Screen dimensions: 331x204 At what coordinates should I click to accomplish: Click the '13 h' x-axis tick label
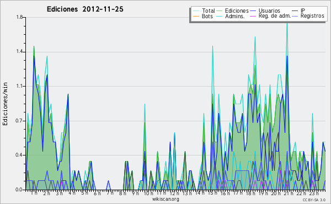tap(187, 193)
